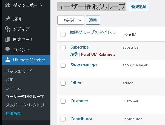Open the 一括操作 bulk actions dropdown
The image size is (165, 125).
70,20
